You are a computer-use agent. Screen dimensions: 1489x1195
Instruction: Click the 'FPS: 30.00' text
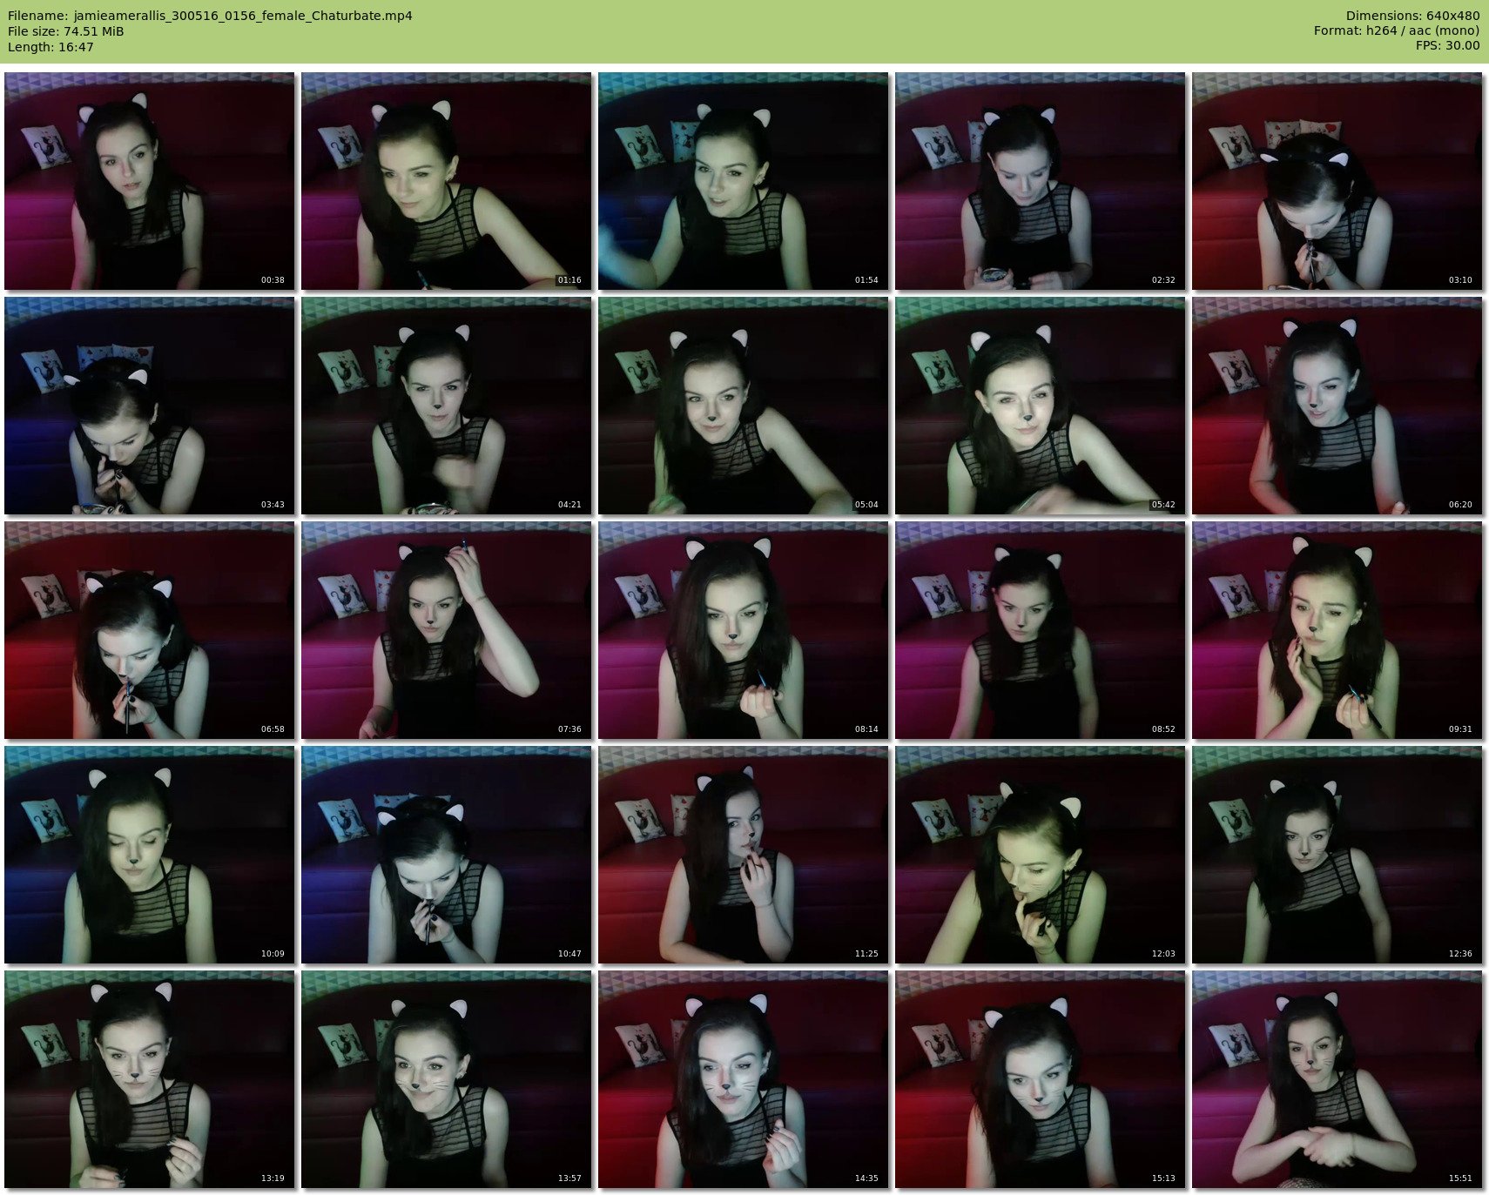tap(1447, 46)
